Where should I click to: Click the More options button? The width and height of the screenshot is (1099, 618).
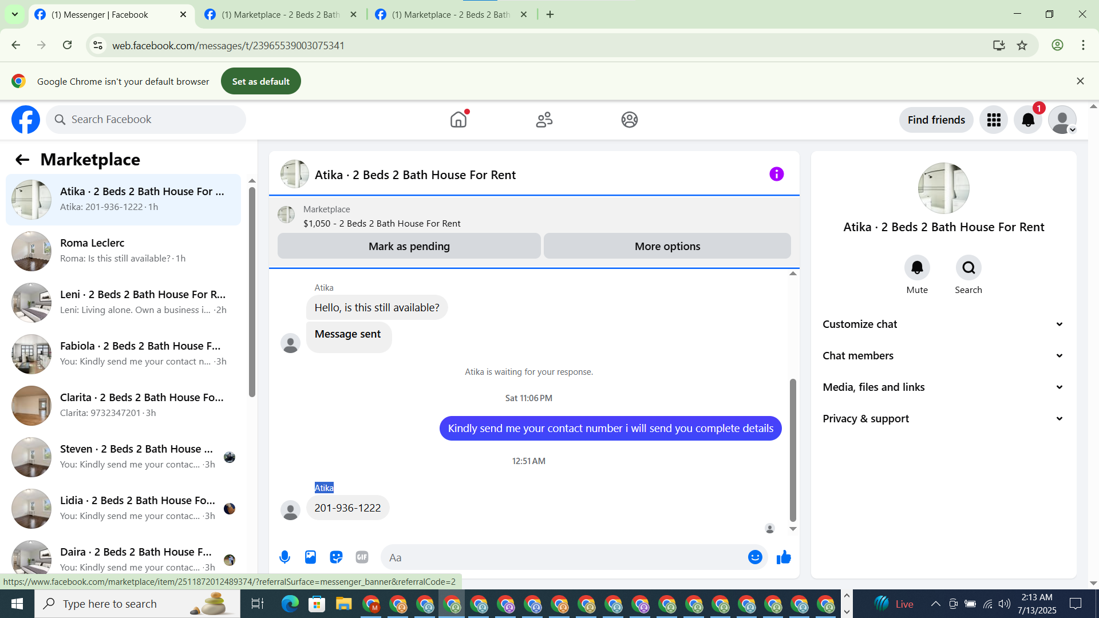tap(667, 246)
